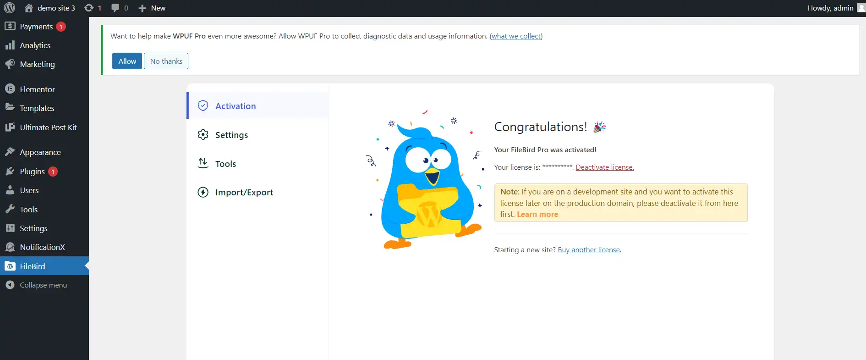Click the Users person icon
The width and height of the screenshot is (866, 360).
tap(10, 190)
